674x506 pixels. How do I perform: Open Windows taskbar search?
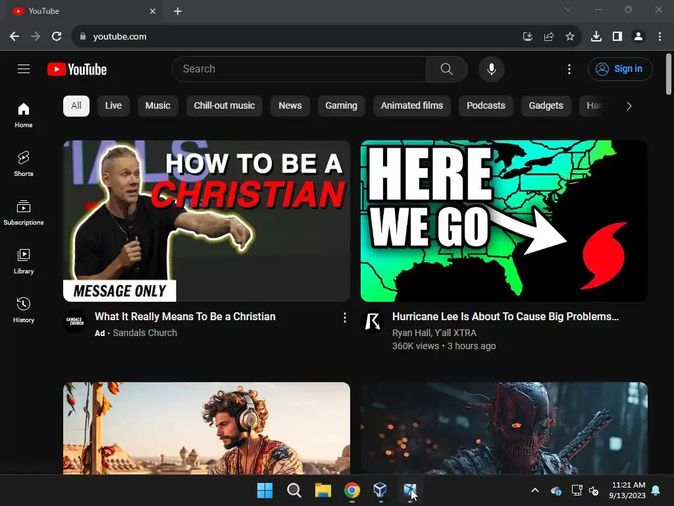[x=294, y=490]
